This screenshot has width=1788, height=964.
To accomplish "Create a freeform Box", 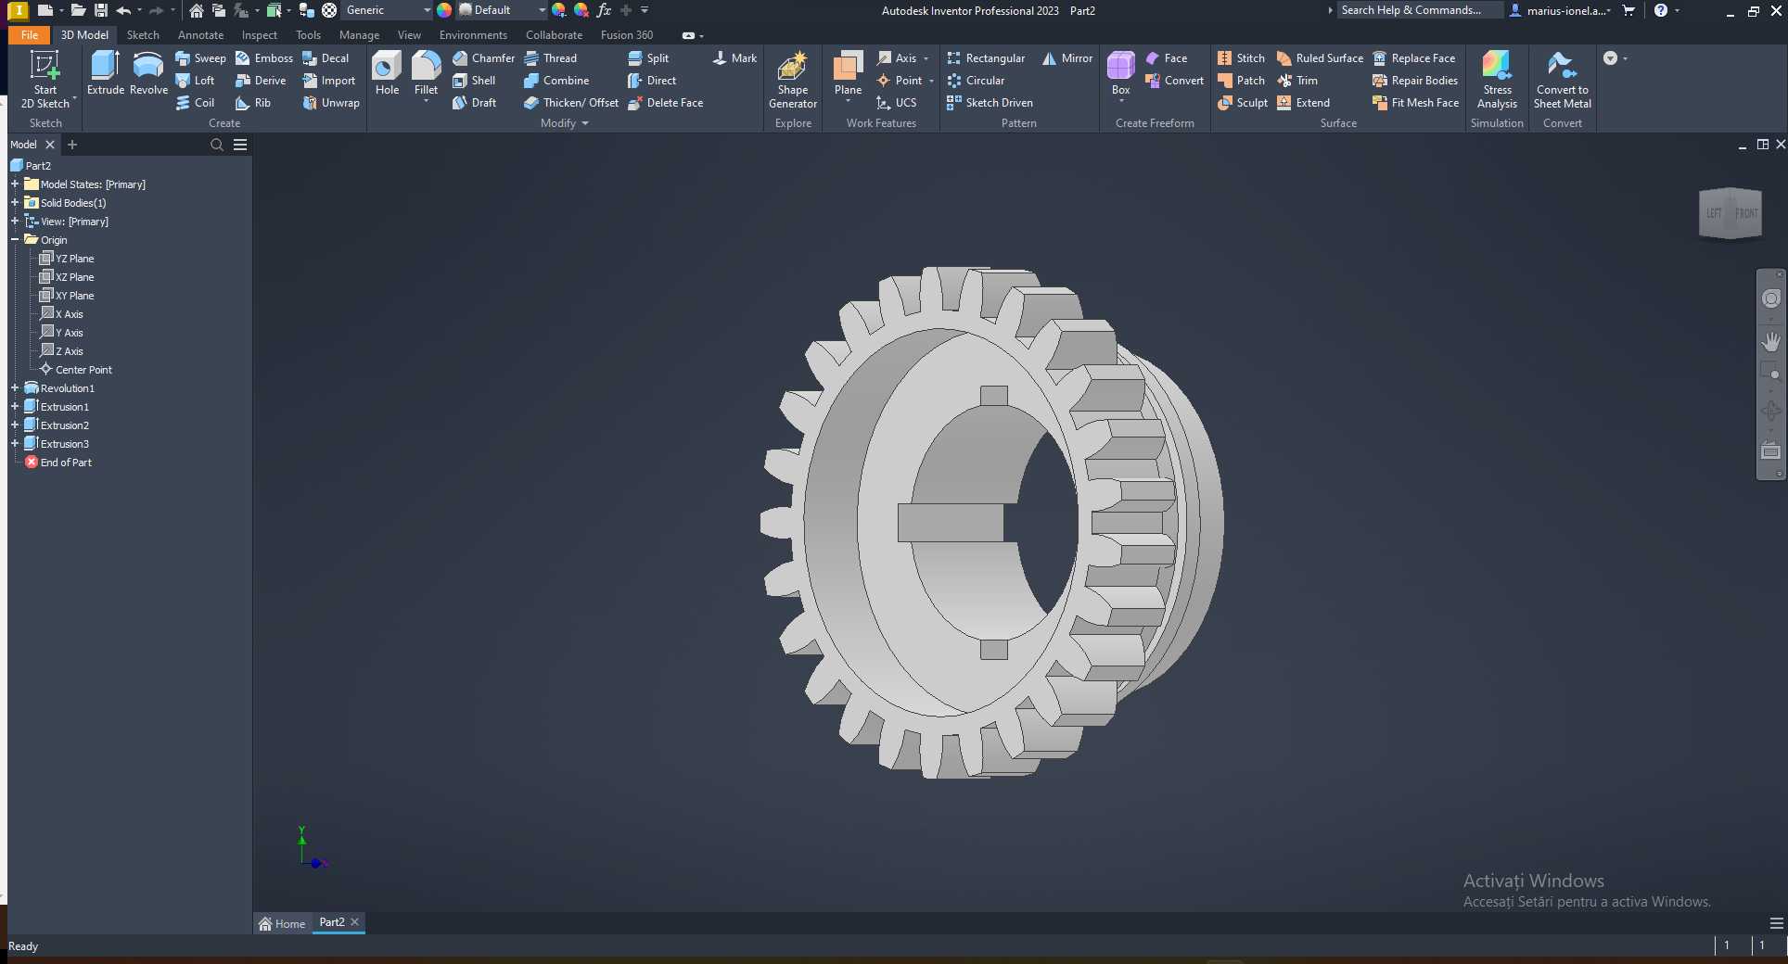I will tap(1120, 73).
